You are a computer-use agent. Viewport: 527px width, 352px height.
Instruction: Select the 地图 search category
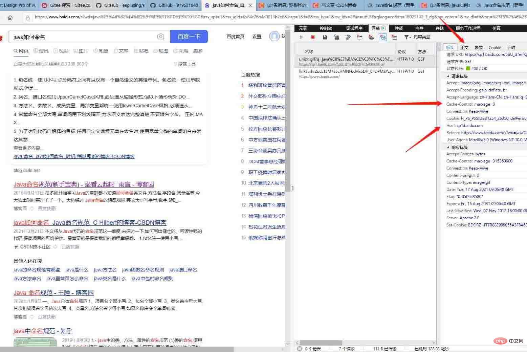point(161,51)
